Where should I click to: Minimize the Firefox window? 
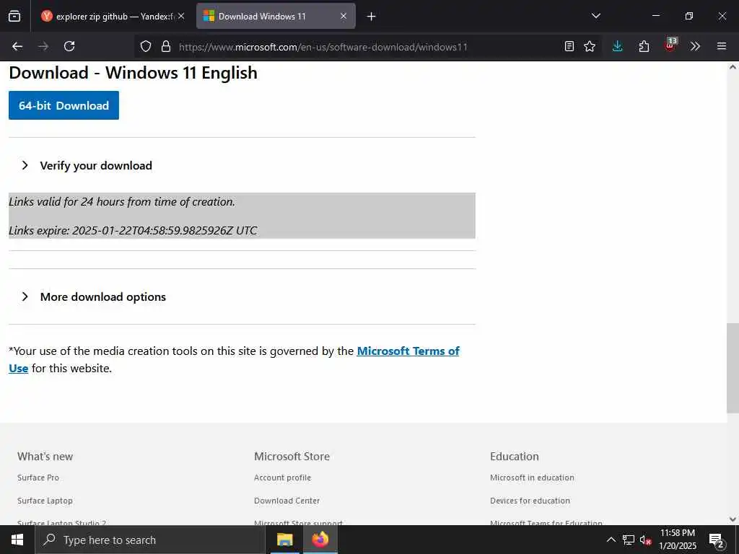[655, 16]
